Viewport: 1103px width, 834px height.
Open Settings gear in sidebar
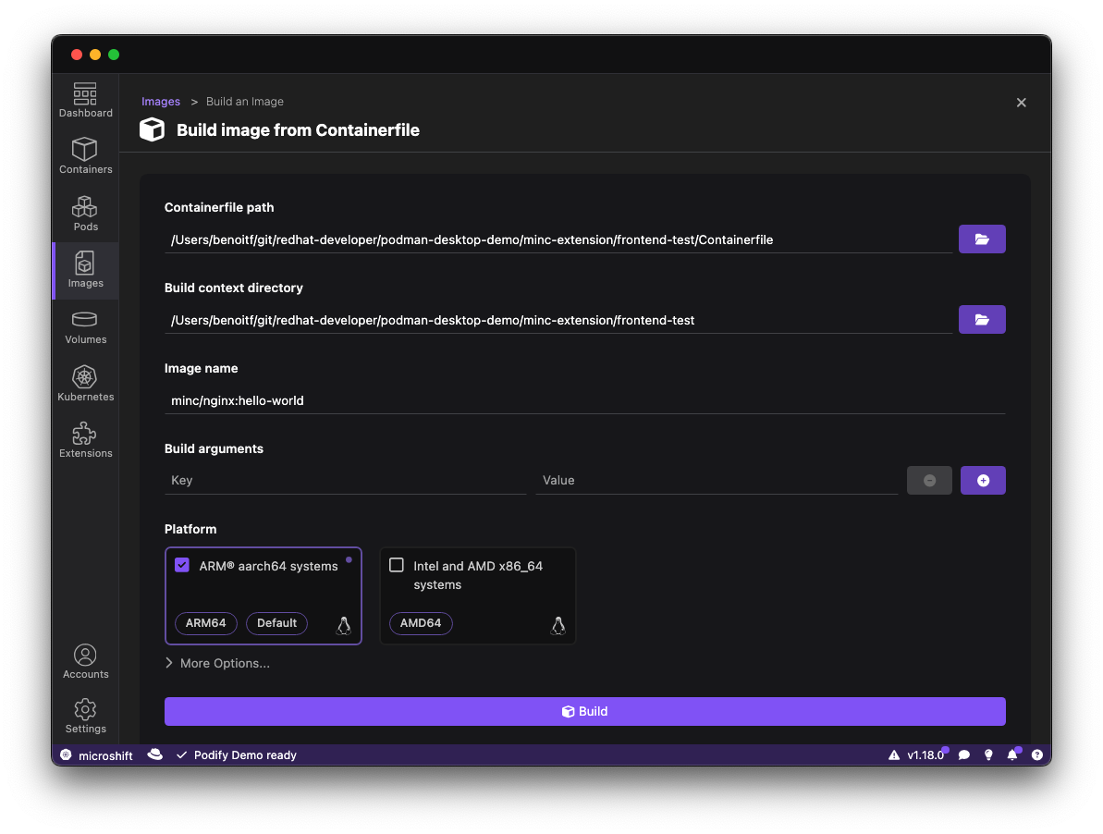pos(85,716)
